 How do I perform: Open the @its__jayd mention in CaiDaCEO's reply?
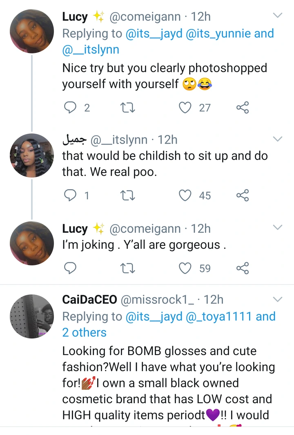154,316
